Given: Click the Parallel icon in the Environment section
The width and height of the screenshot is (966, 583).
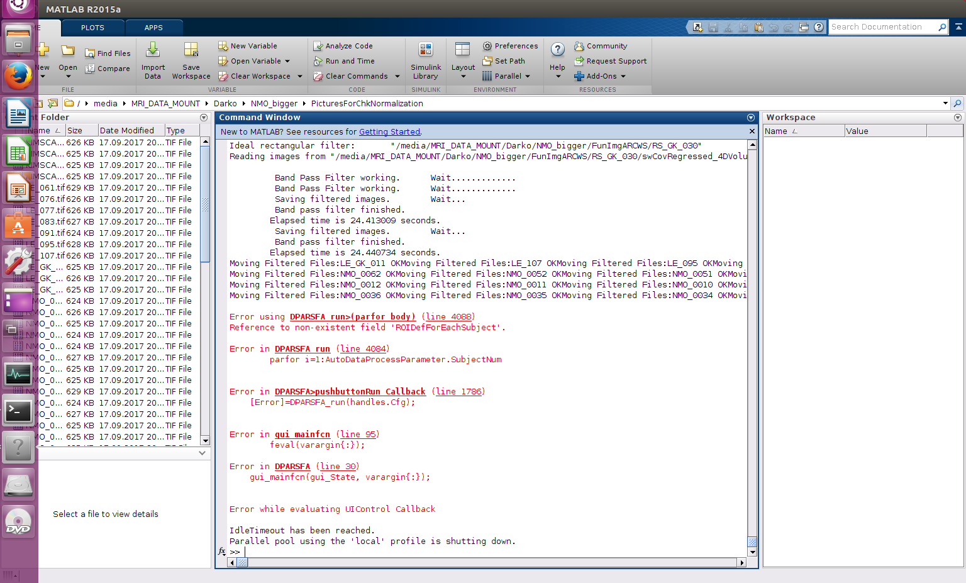Looking at the screenshot, I should (487, 76).
